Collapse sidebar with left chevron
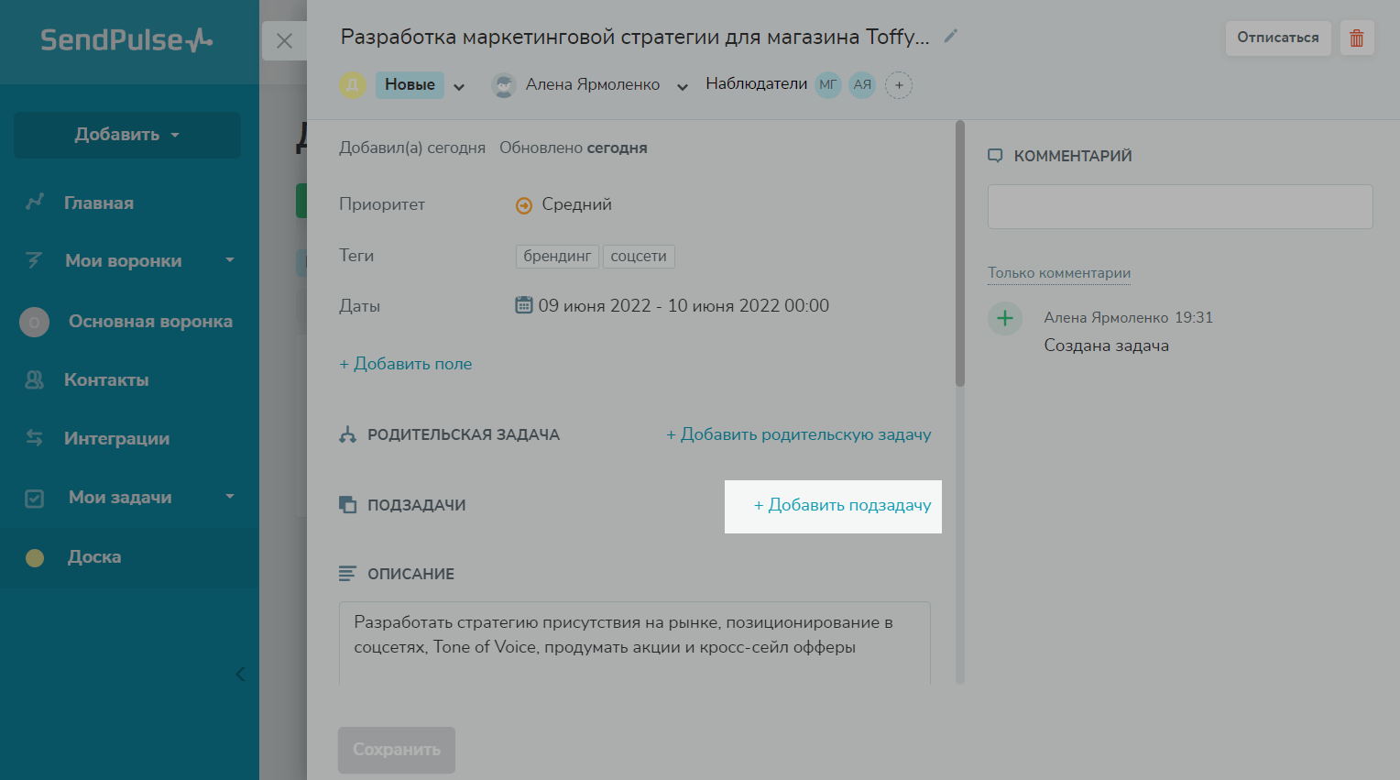Viewport: 1400px width, 780px height. pos(240,675)
